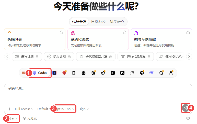Open the 编写专家技能 skill card
Viewport: 197px width, 124px height.
tap(161, 39)
